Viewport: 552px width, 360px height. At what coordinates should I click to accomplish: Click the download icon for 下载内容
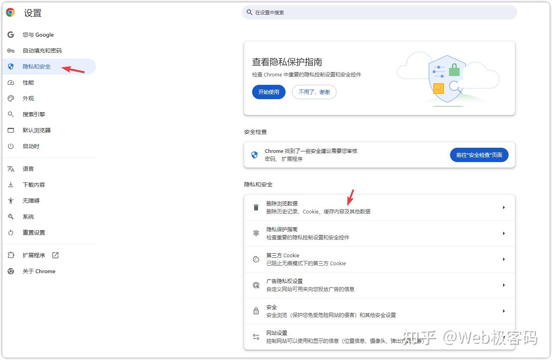(11, 185)
